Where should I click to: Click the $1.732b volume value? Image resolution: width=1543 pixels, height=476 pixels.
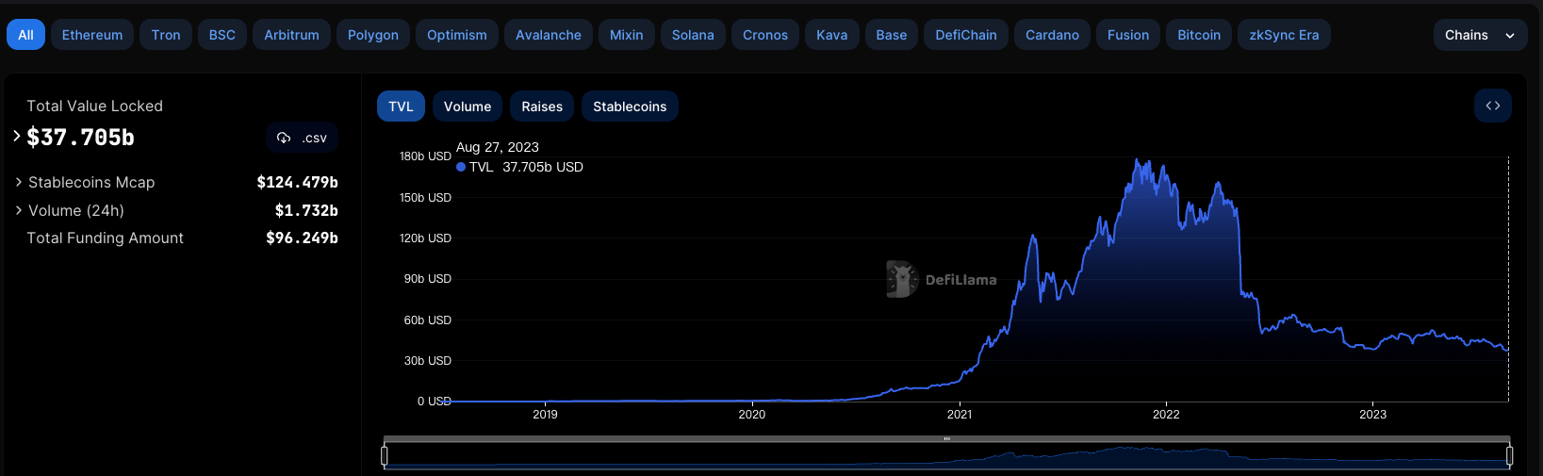click(306, 210)
